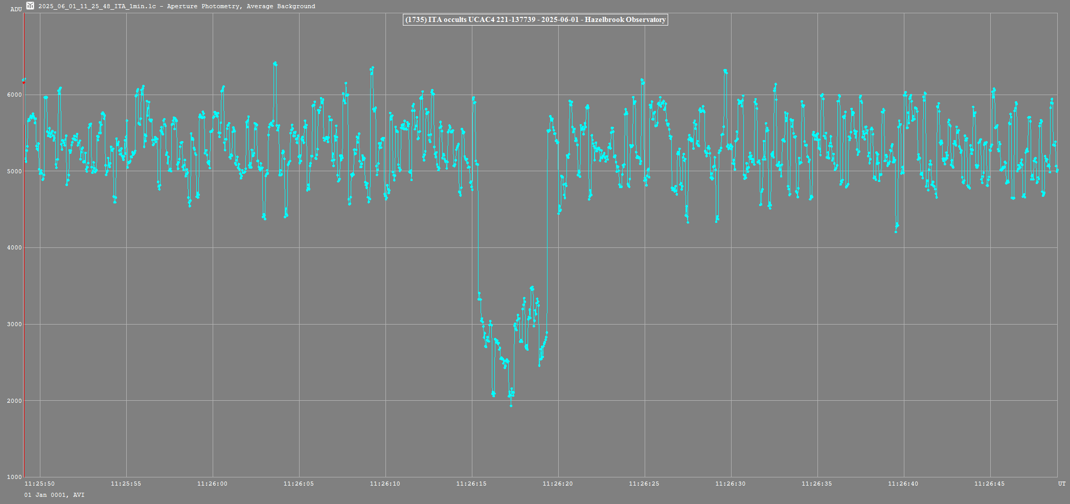Screen dimensions: 1070x504
Task: Click the 4000 ADU axis label
Action: [x=14, y=248]
